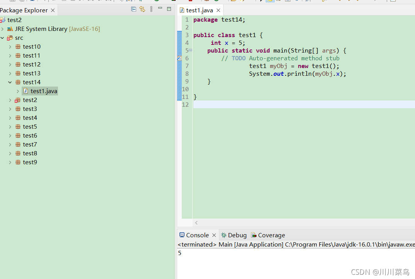Minimize the Package Explorer view
This screenshot has width=415, height=279.
pos(160,8)
